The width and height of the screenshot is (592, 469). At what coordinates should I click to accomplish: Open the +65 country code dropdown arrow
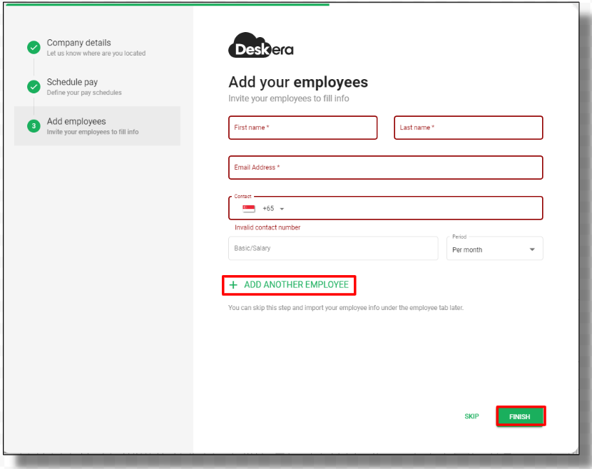point(282,209)
